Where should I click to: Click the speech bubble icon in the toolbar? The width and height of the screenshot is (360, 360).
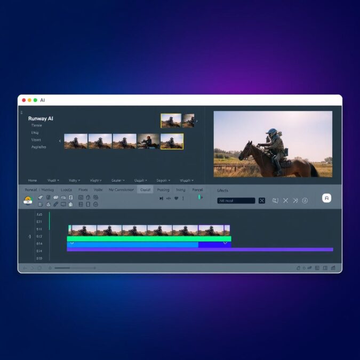56,197
